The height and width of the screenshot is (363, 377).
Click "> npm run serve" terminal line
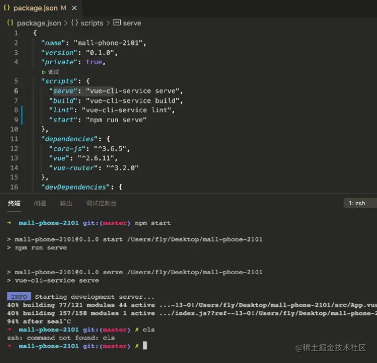[37, 248]
